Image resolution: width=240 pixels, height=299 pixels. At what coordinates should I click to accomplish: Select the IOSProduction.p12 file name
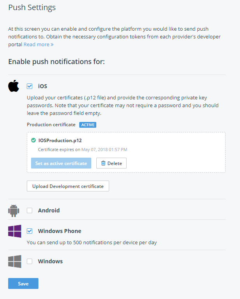pos(60,141)
